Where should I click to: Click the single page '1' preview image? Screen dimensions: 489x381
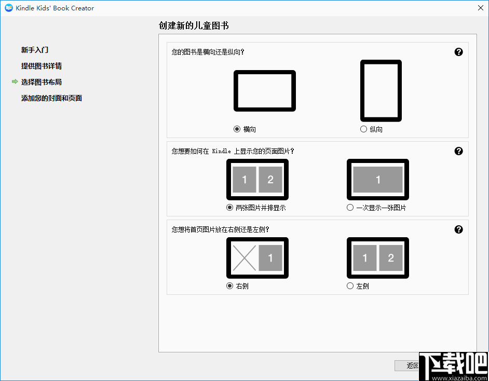(377, 180)
